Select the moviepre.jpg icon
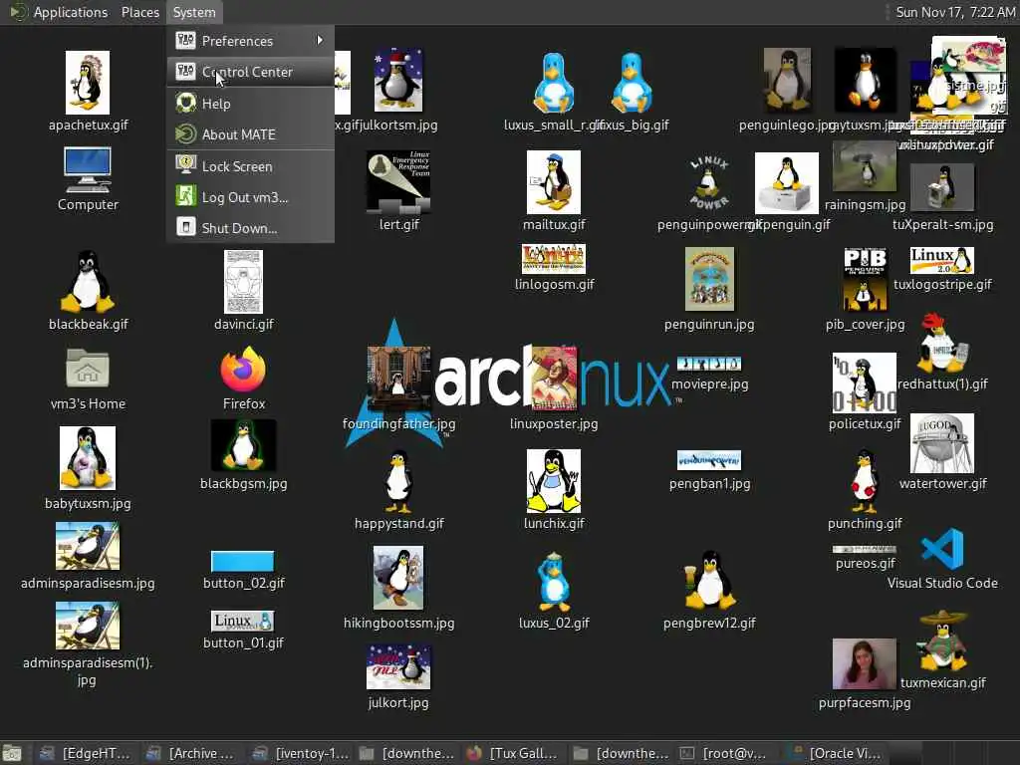Image resolution: width=1020 pixels, height=765 pixels. tap(709, 364)
